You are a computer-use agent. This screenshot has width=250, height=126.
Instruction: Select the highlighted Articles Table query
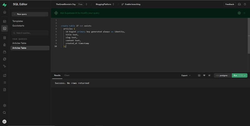click(30, 48)
